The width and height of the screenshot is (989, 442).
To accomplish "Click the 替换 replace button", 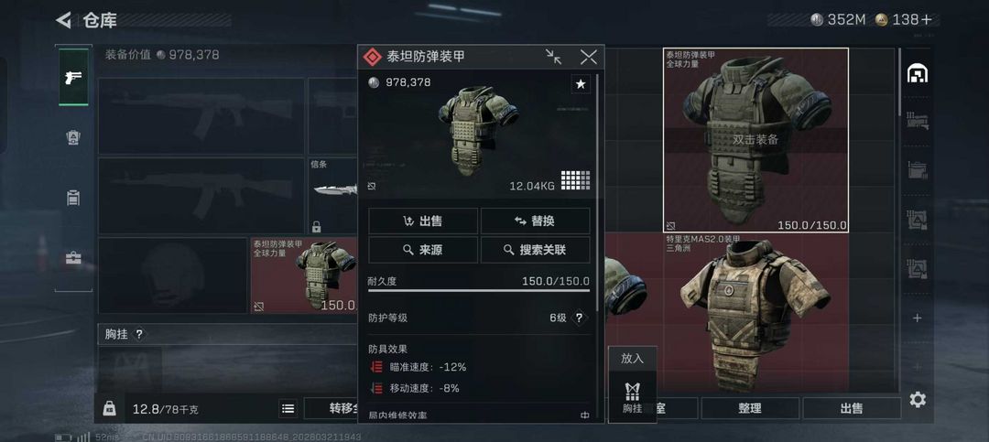I will pos(536,221).
